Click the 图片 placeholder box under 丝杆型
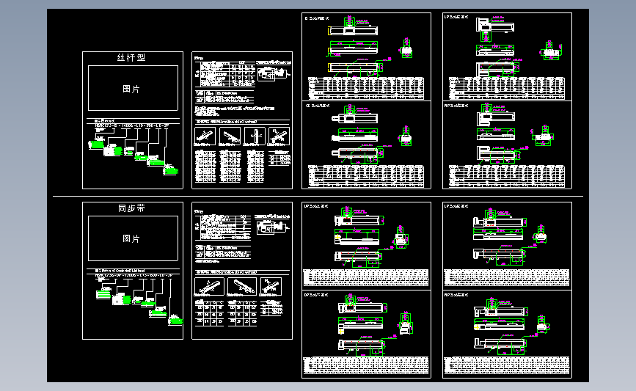The image size is (636, 391). tap(133, 88)
